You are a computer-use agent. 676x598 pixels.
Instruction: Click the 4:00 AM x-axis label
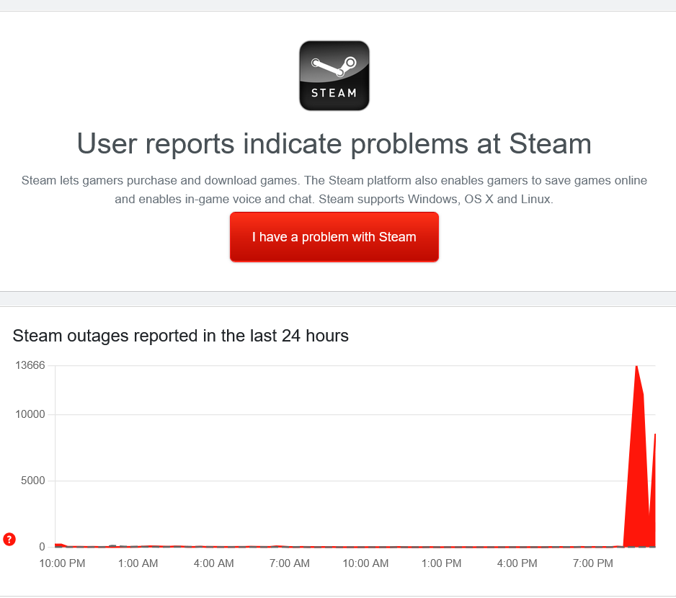214,563
